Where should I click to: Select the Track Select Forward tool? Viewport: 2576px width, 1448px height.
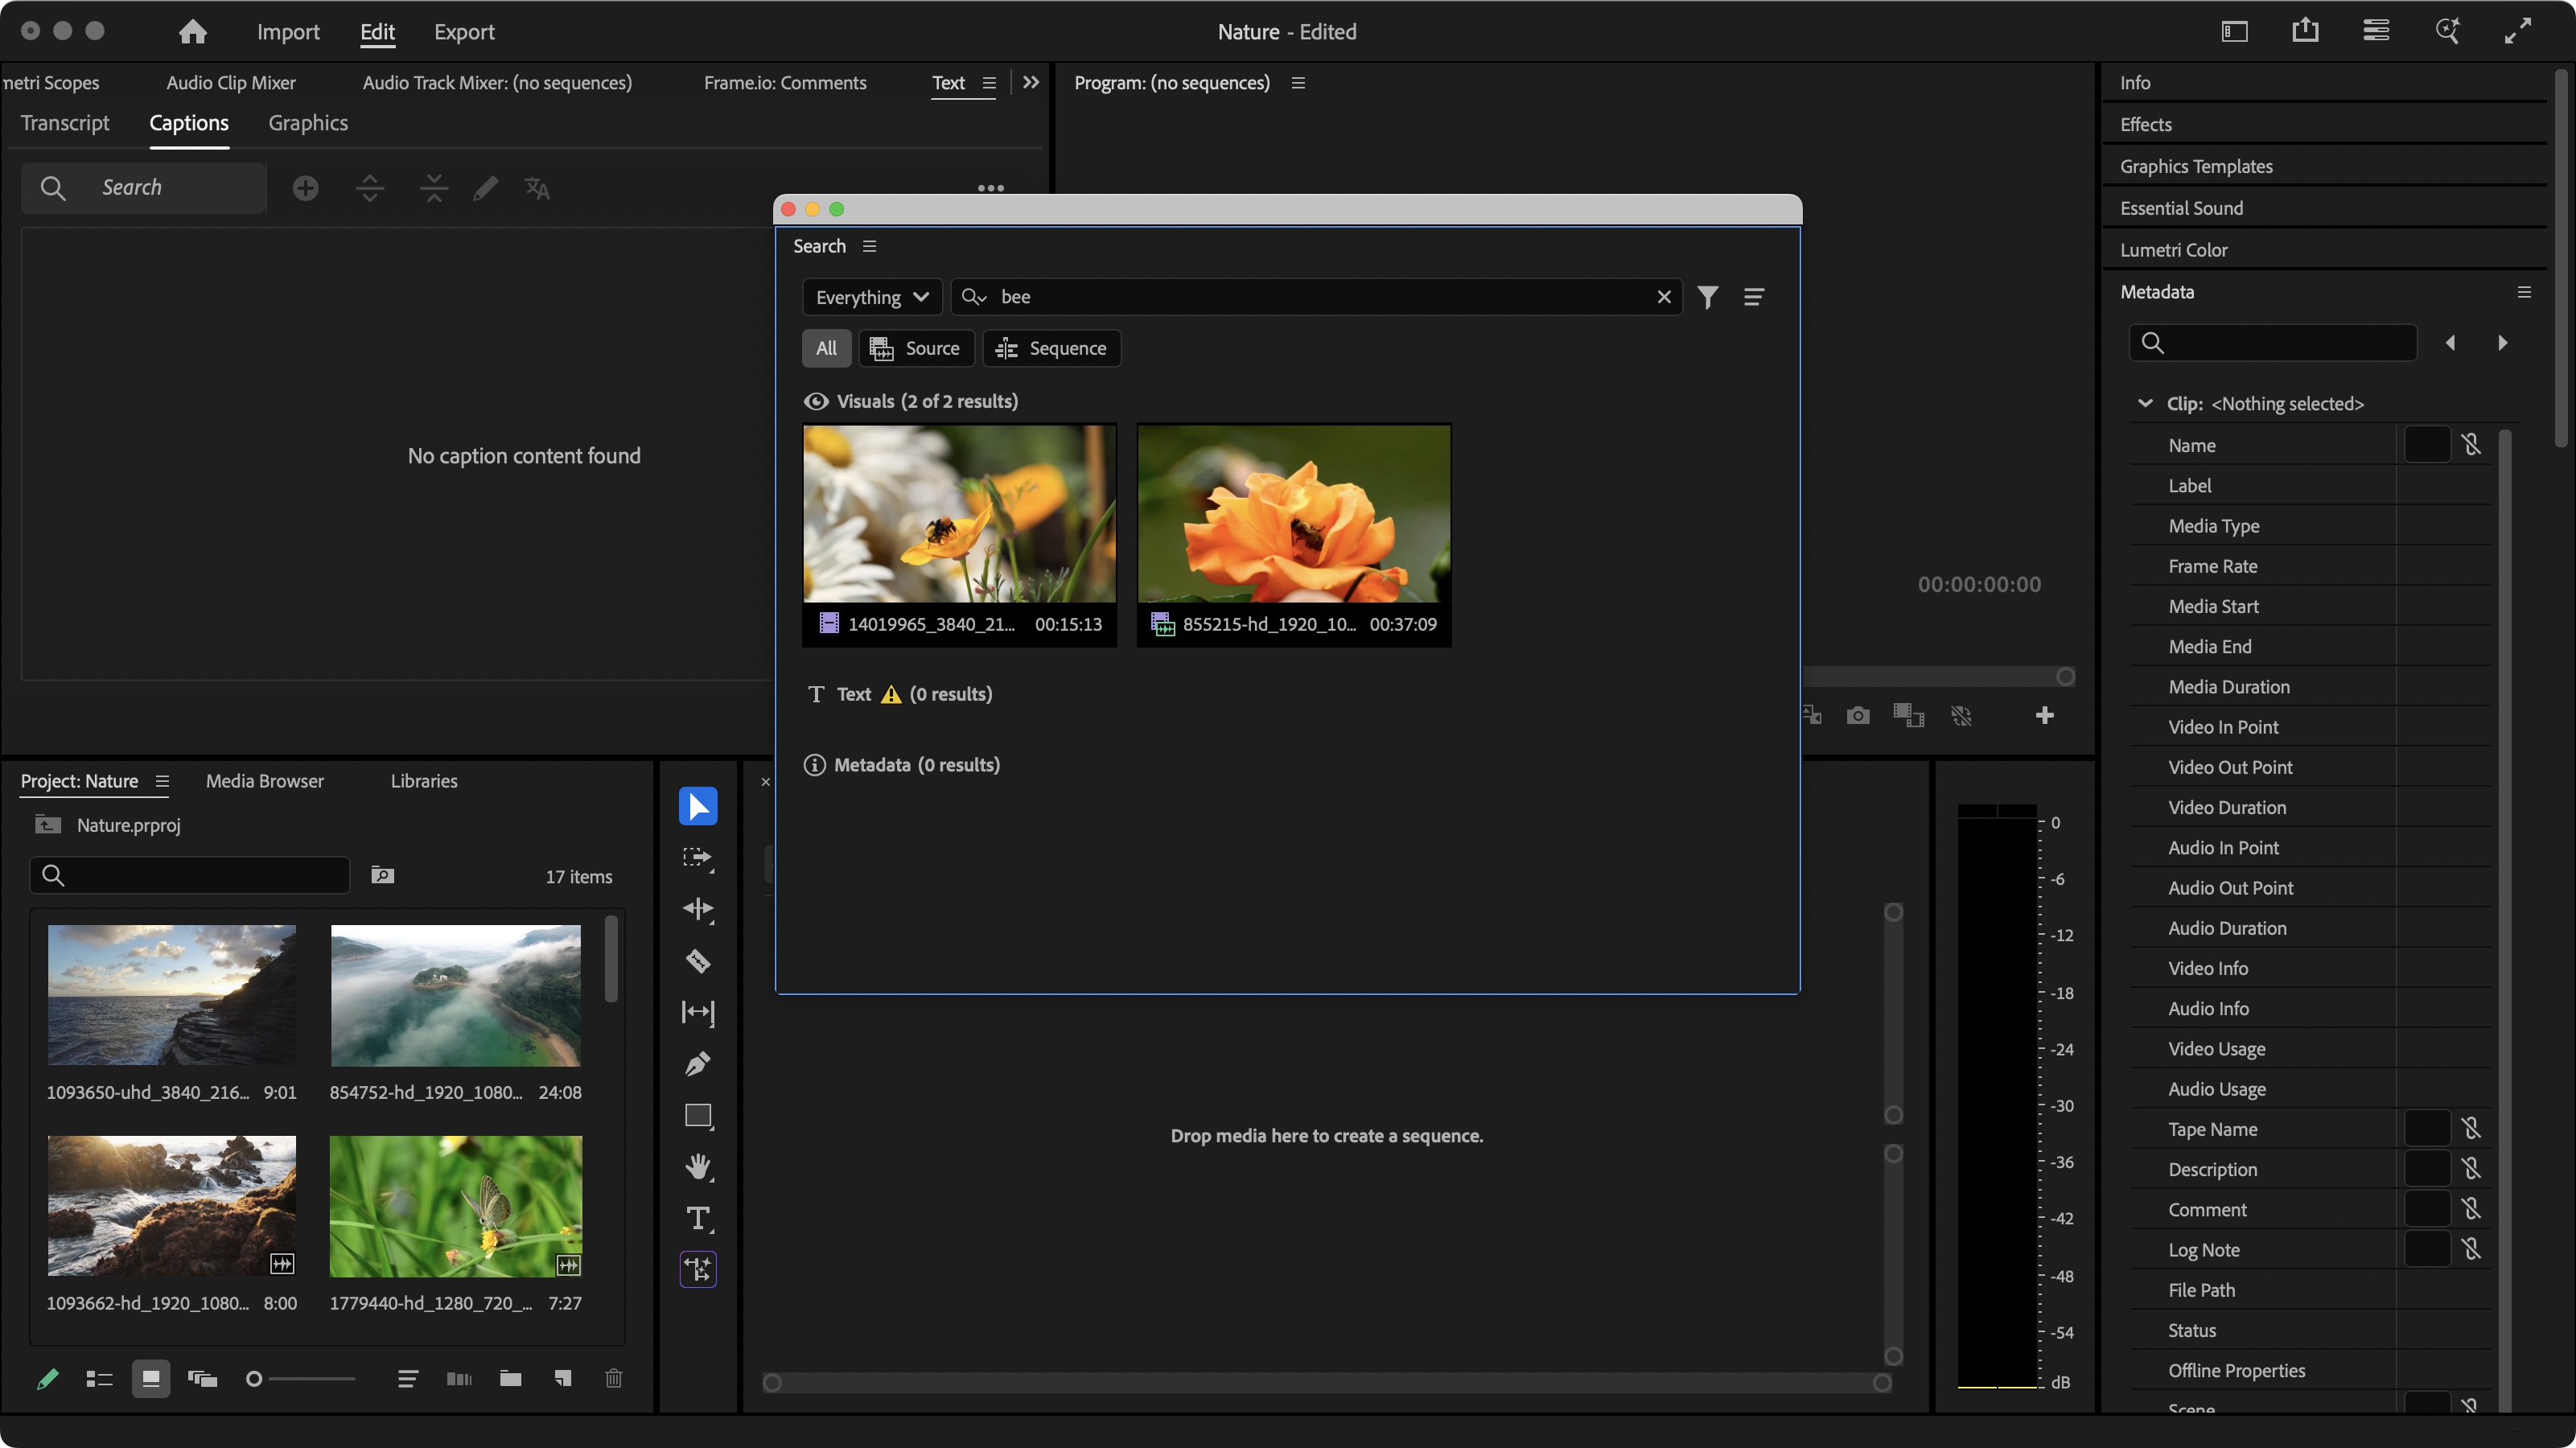coord(698,858)
